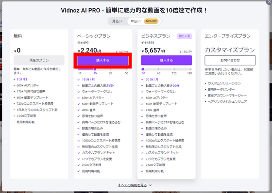This screenshot has height=193, width=272.
Task: Click the Basic plan slider handle at 15
Action: 95,69
